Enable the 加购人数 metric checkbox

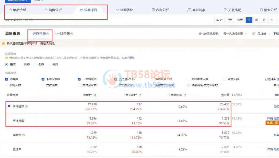[x=7, y=85]
